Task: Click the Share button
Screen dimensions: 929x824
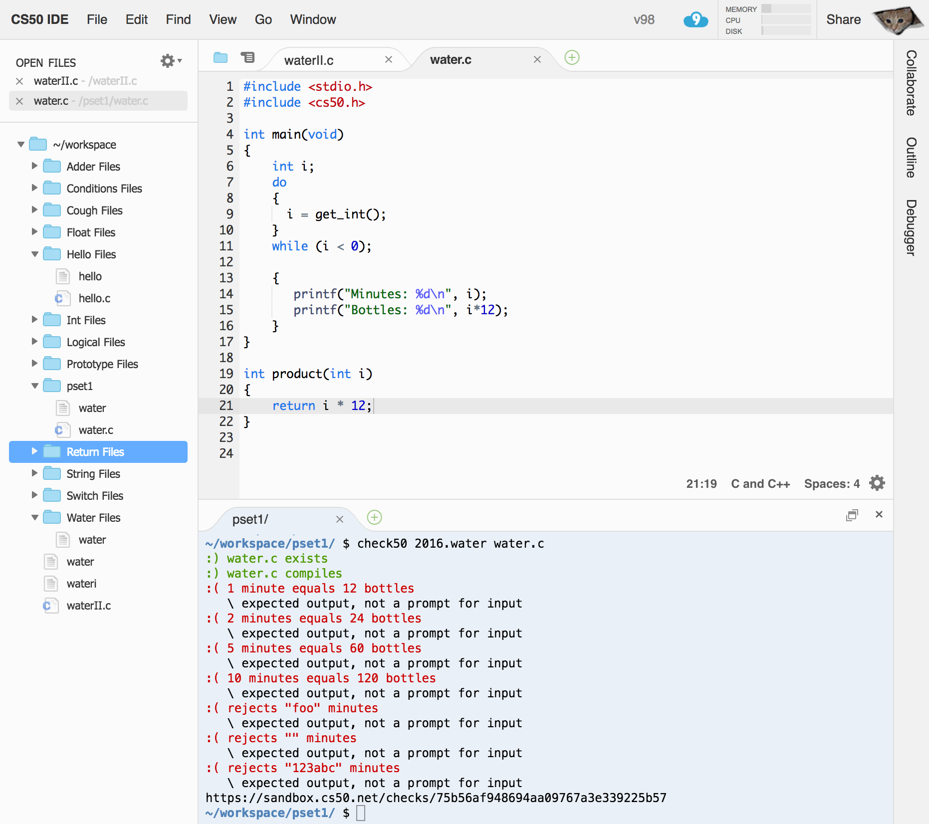Action: click(x=843, y=19)
